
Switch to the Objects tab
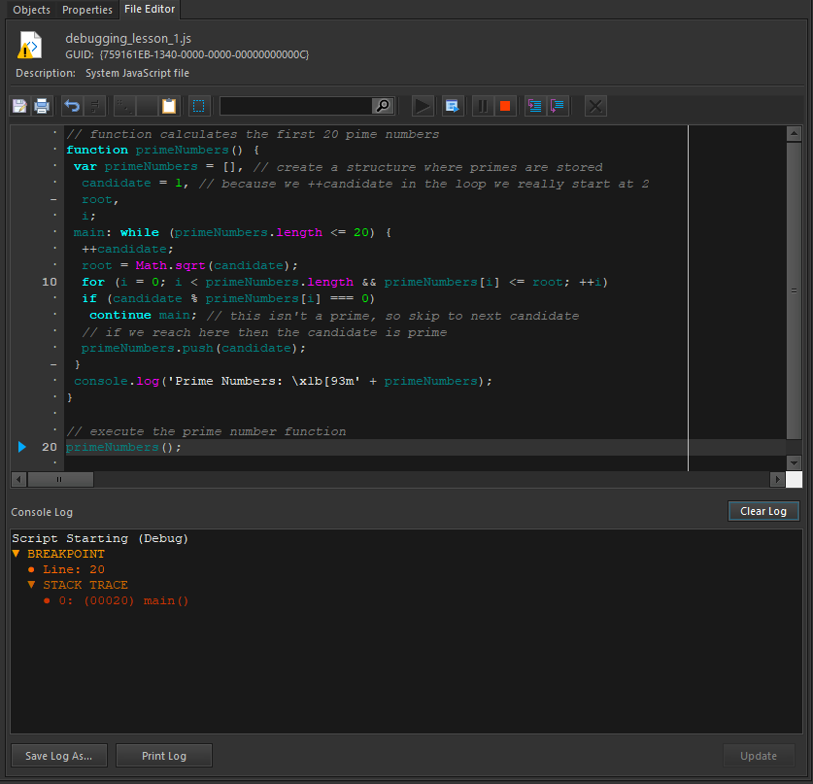click(32, 10)
